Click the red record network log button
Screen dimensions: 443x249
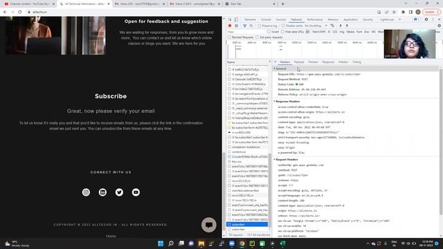pos(230,26)
